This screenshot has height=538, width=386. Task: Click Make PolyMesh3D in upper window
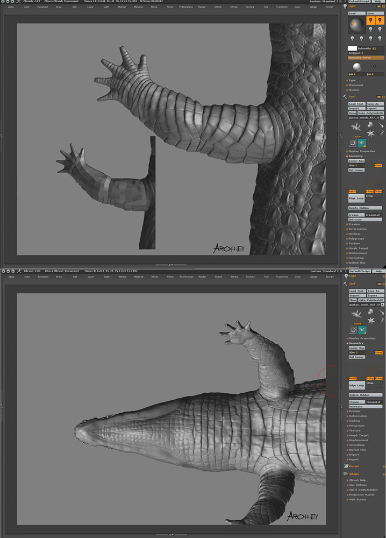tap(370, 113)
